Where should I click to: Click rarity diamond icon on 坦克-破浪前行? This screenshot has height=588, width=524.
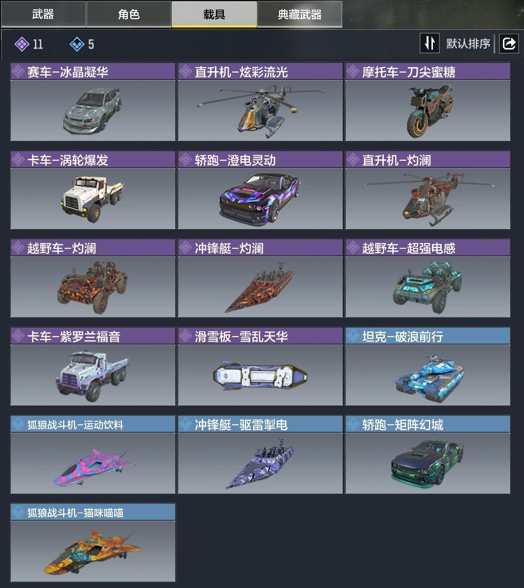353,336
